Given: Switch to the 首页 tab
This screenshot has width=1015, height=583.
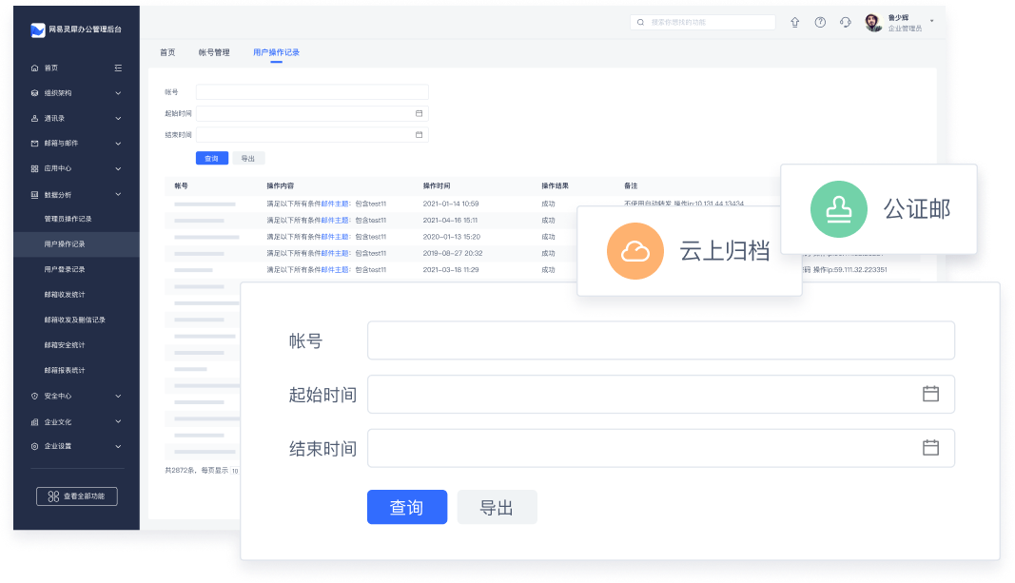Looking at the screenshot, I should (167, 52).
